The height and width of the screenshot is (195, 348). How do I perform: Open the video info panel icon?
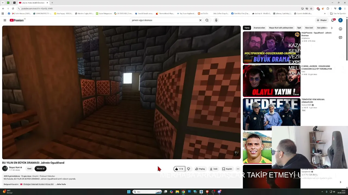340,29
